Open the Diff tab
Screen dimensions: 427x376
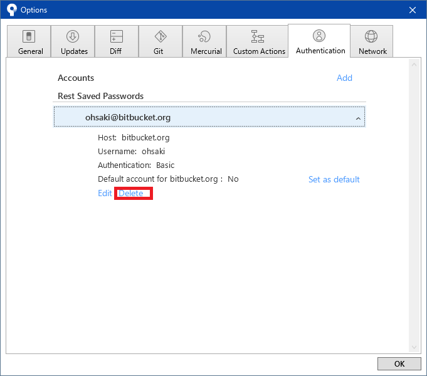coord(117,41)
